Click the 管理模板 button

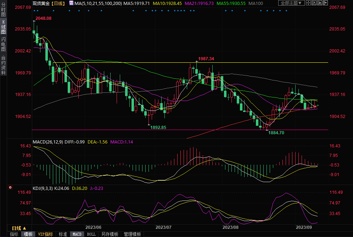[132, 234]
